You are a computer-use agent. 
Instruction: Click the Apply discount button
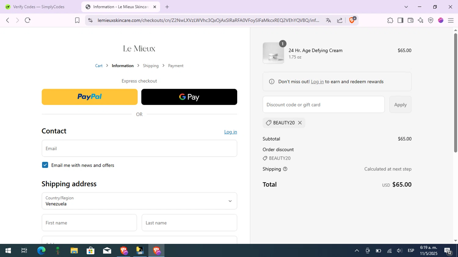coord(400,105)
